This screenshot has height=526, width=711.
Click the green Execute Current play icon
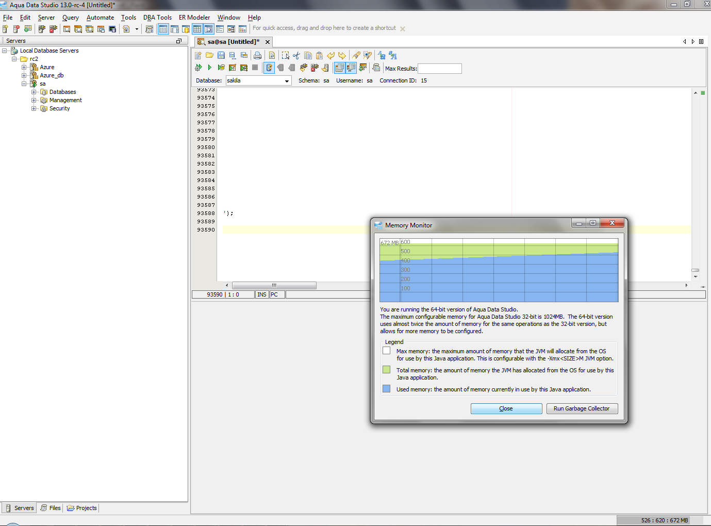coord(210,68)
